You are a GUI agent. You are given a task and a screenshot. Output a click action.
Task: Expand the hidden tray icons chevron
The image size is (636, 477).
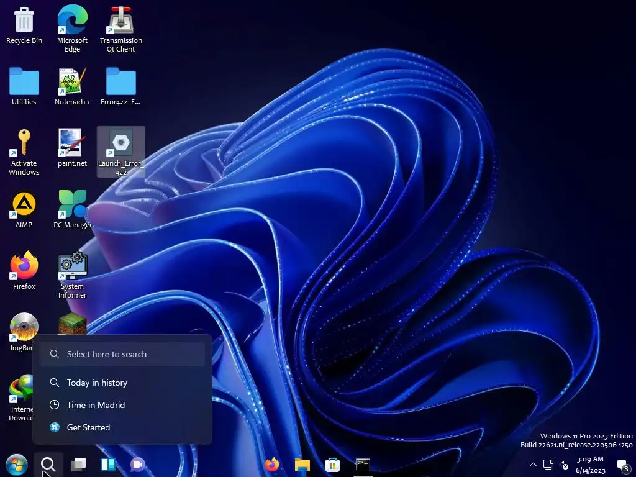(534, 464)
